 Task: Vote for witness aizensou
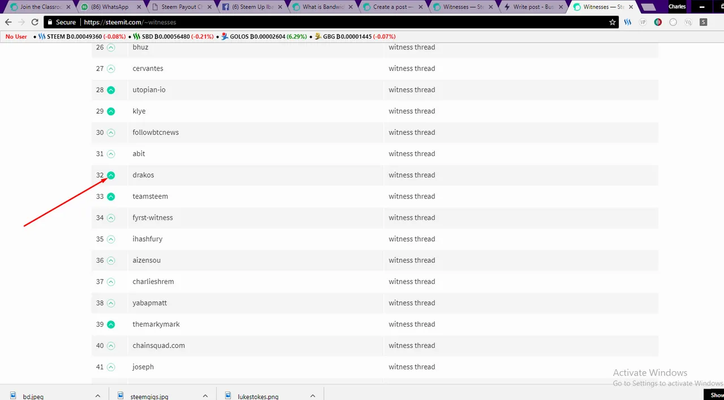111,260
